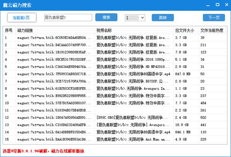Click the heat value 211 cell
The width and height of the screenshot is (231, 157).
[203, 45]
